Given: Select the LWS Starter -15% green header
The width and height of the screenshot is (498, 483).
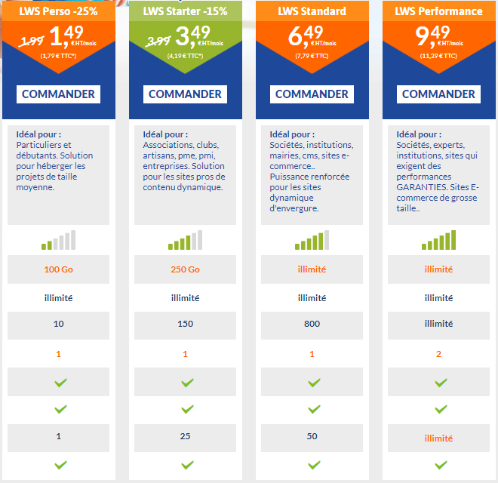Looking at the screenshot, I should (x=185, y=11).
